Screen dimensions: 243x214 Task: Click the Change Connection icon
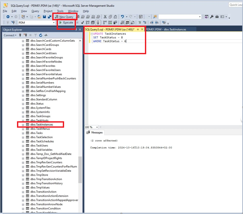13,23
